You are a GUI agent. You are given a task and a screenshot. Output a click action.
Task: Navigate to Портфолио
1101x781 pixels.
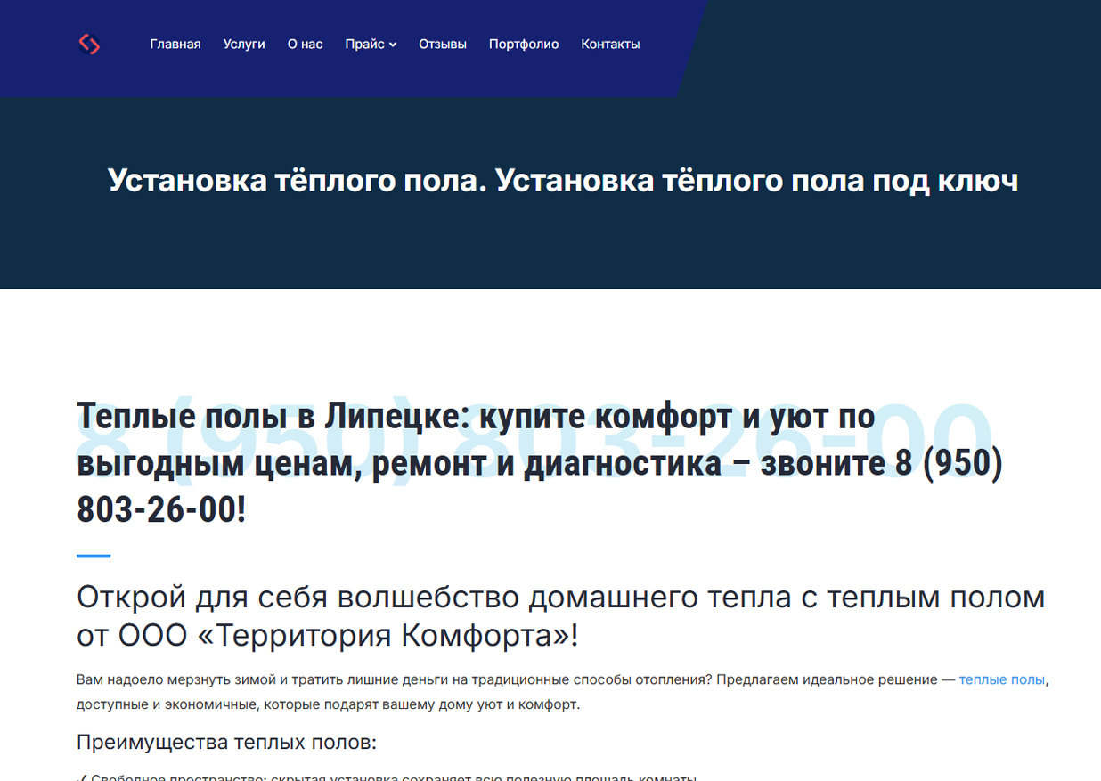point(524,44)
